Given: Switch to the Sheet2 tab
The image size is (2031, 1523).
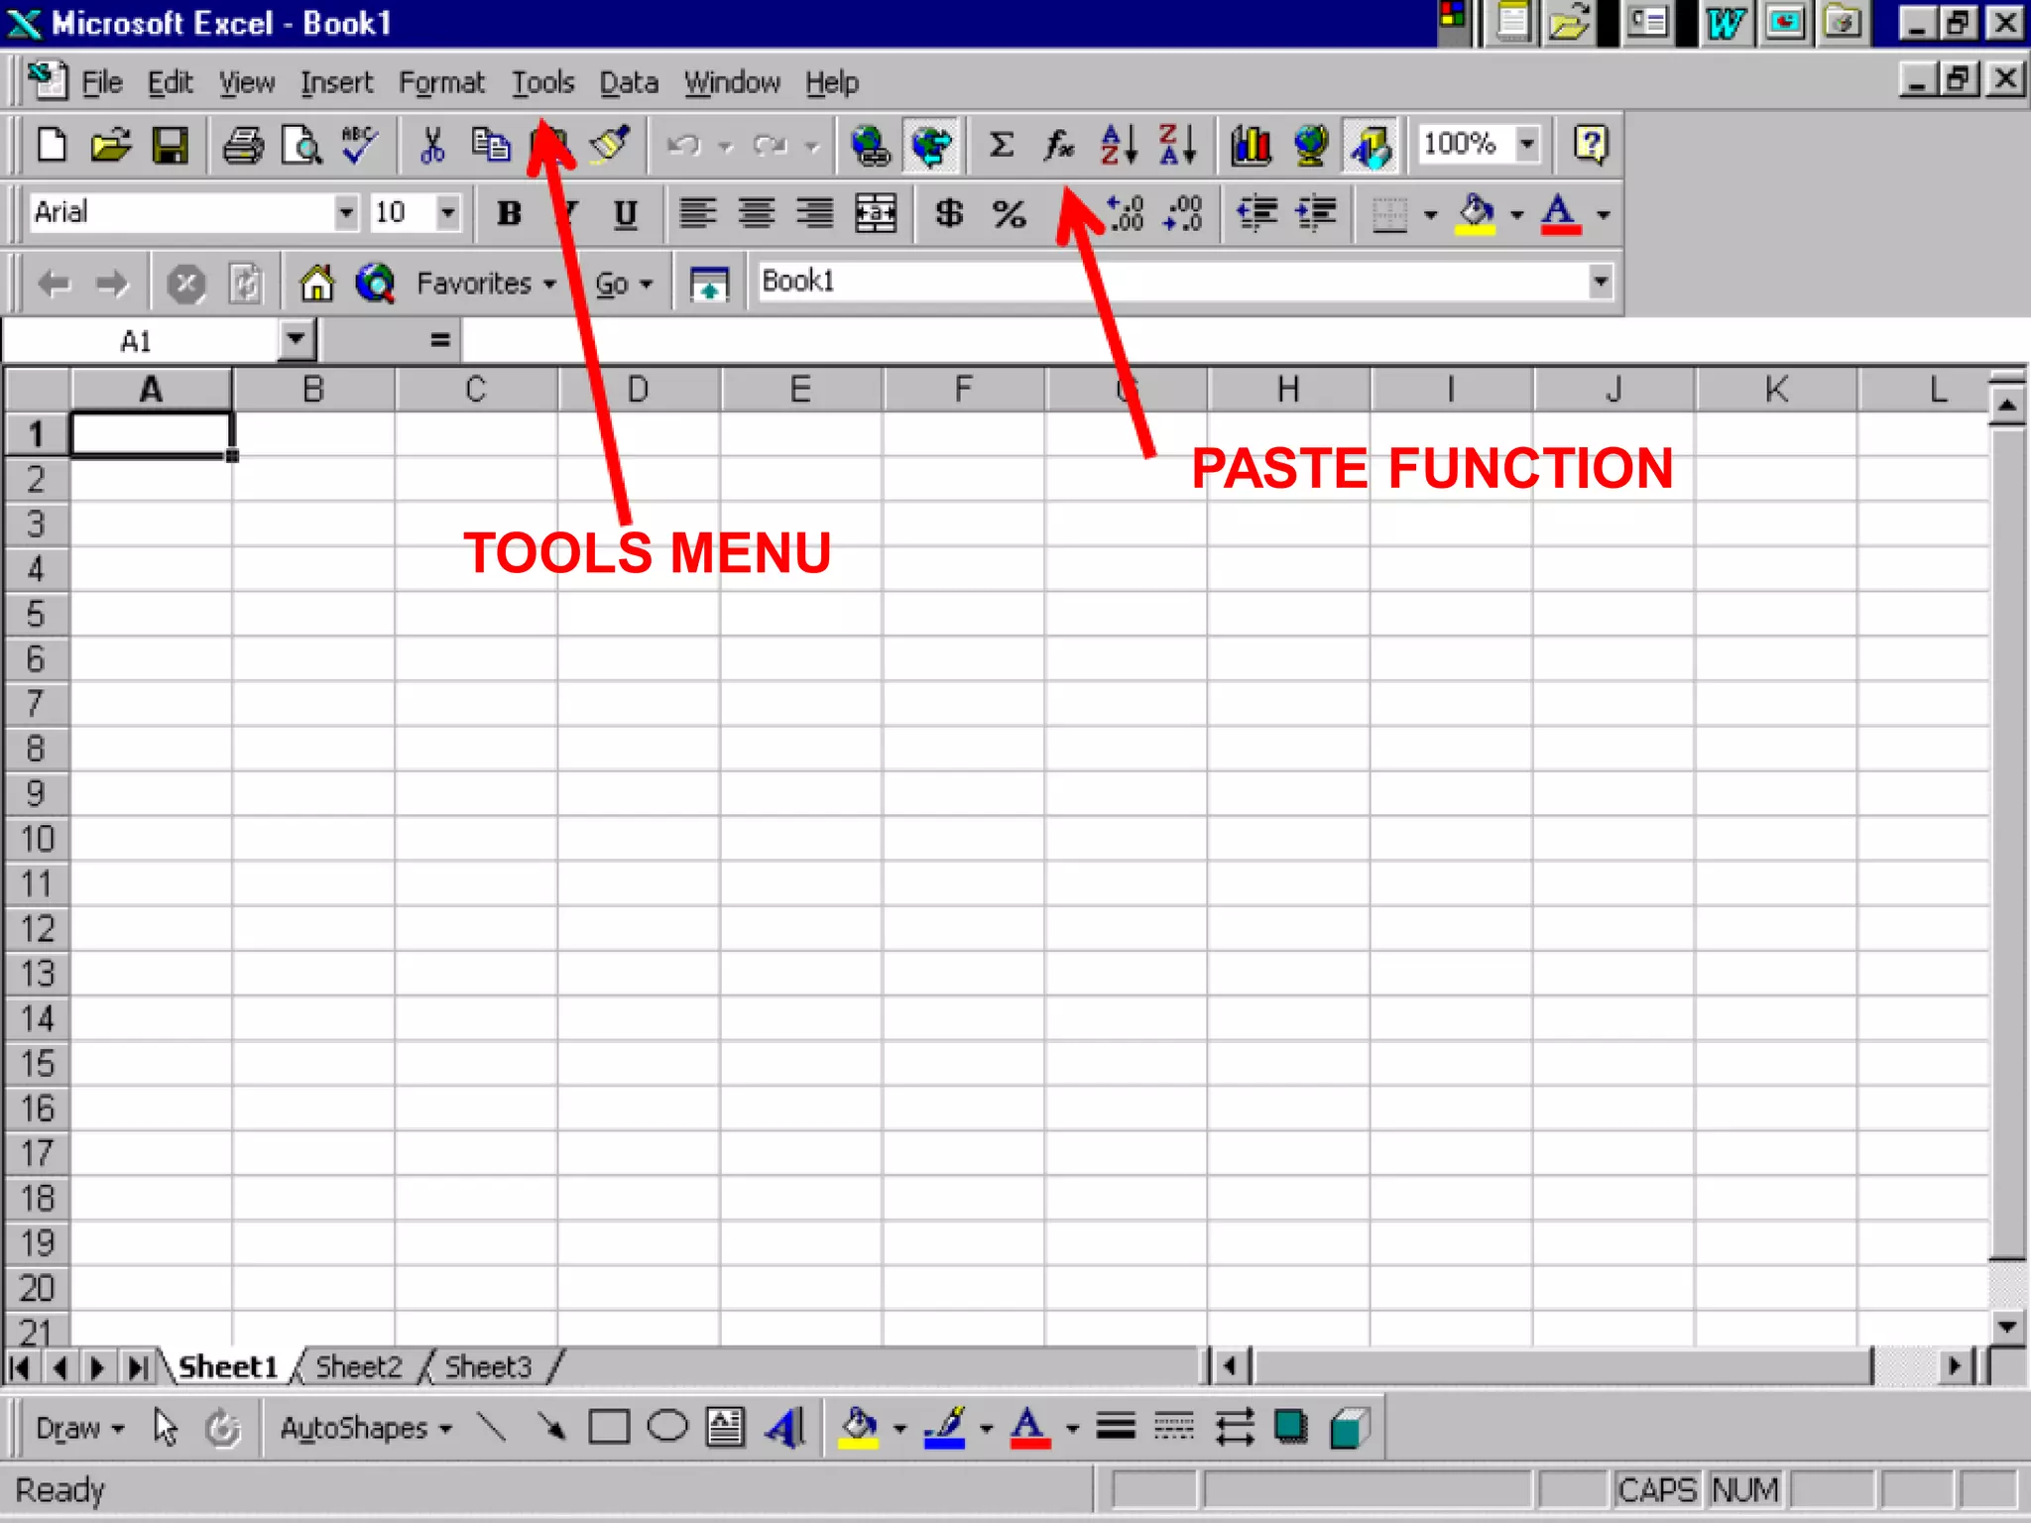Looking at the screenshot, I should tap(358, 1367).
